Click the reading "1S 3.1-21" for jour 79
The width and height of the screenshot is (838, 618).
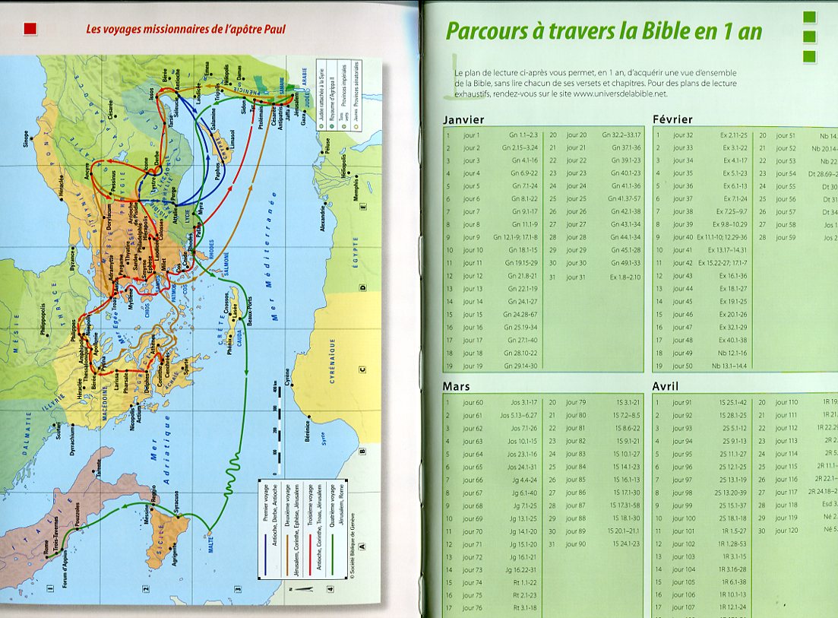(x=628, y=403)
